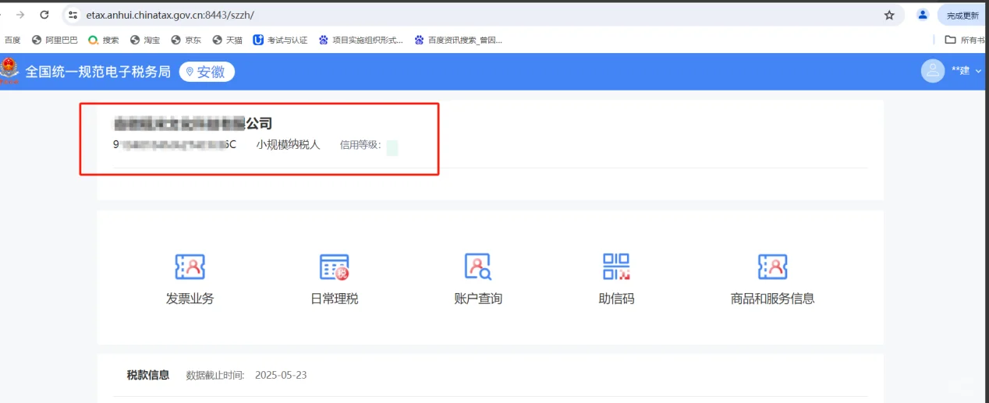The image size is (989, 403).
Task: Expand the **建 user dropdown
Action: click(x=967, y=71)
